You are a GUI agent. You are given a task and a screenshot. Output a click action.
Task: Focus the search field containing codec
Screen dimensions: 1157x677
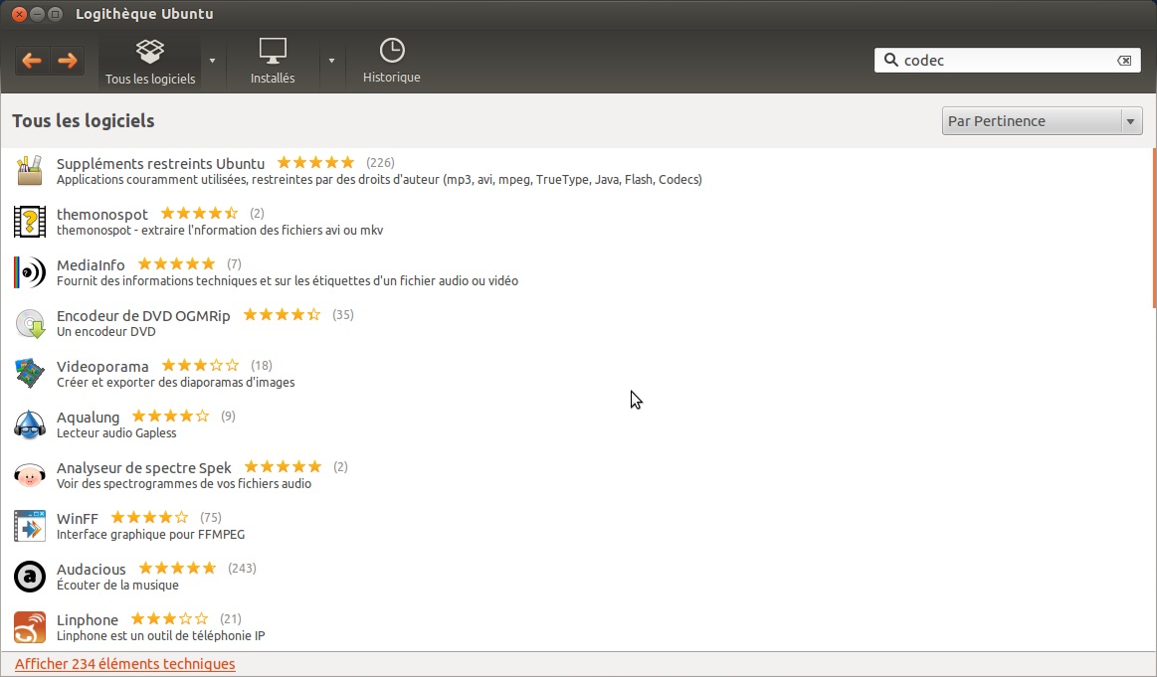coord(1007,61)
